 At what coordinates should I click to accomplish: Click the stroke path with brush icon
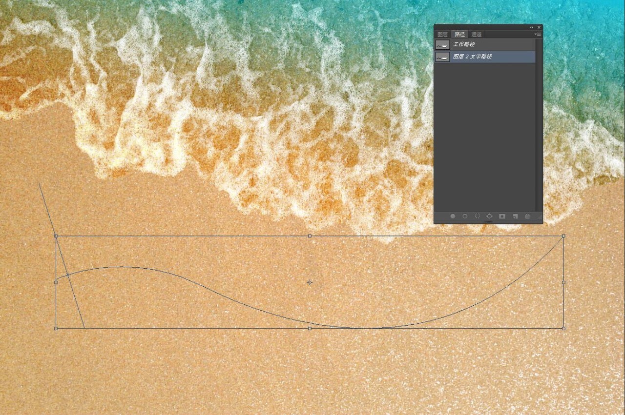click(465, 216)
